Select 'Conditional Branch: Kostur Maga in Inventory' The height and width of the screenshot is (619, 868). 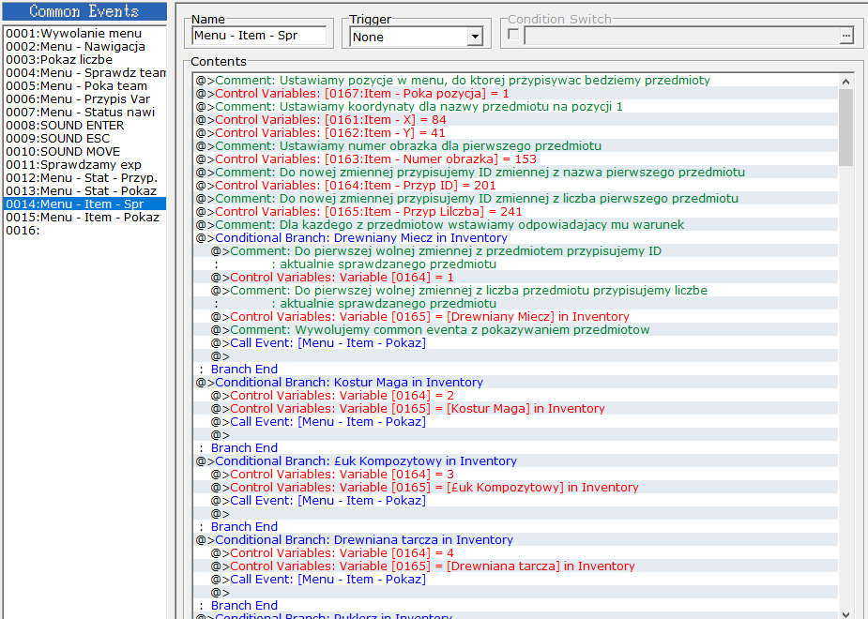[x=516, y=383]
